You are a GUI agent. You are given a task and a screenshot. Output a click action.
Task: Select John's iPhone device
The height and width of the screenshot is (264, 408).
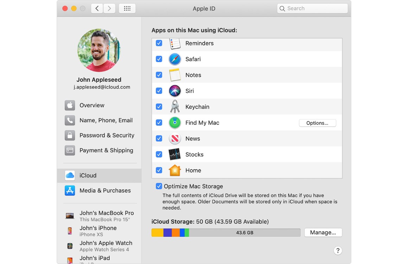tap(100, 231)
